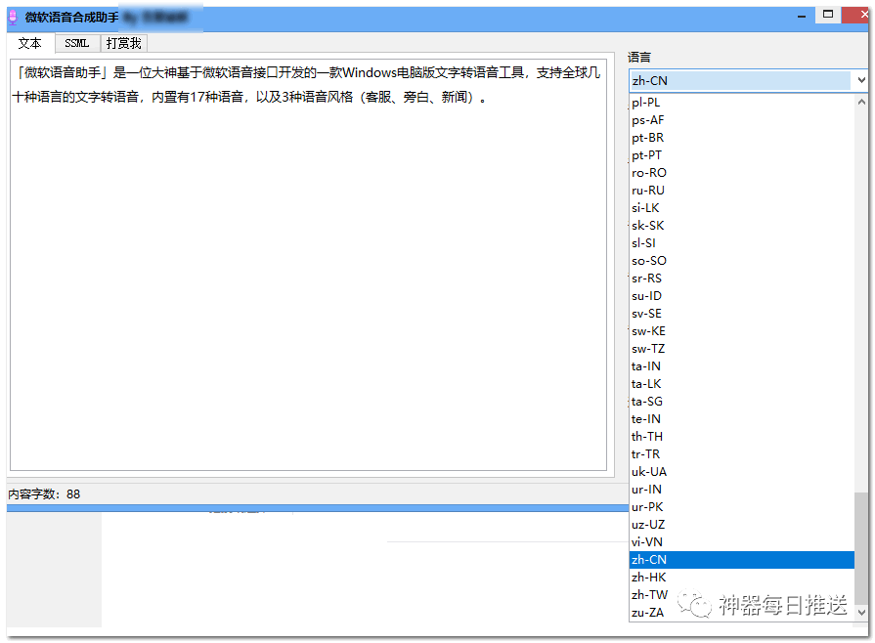Pick uk-UA in the language list

[x=742, y=471]
